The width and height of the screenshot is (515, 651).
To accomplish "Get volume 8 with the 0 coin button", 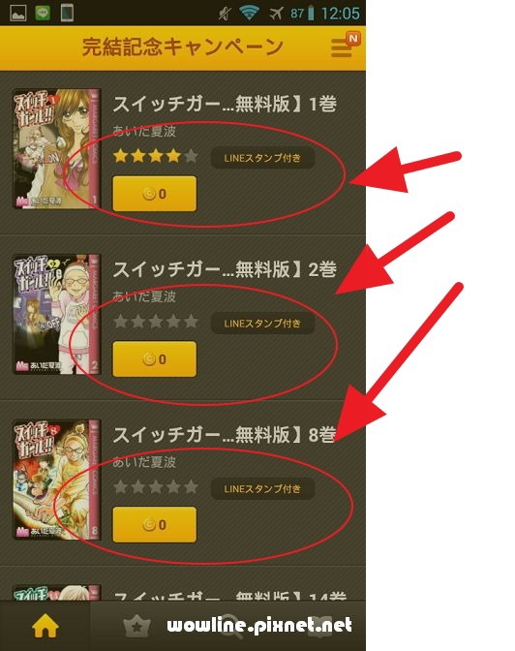I will (154, 524).
